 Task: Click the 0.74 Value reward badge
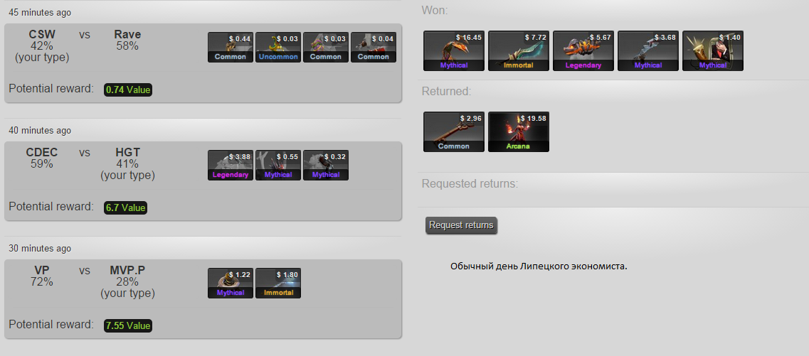tap(128, 90)
